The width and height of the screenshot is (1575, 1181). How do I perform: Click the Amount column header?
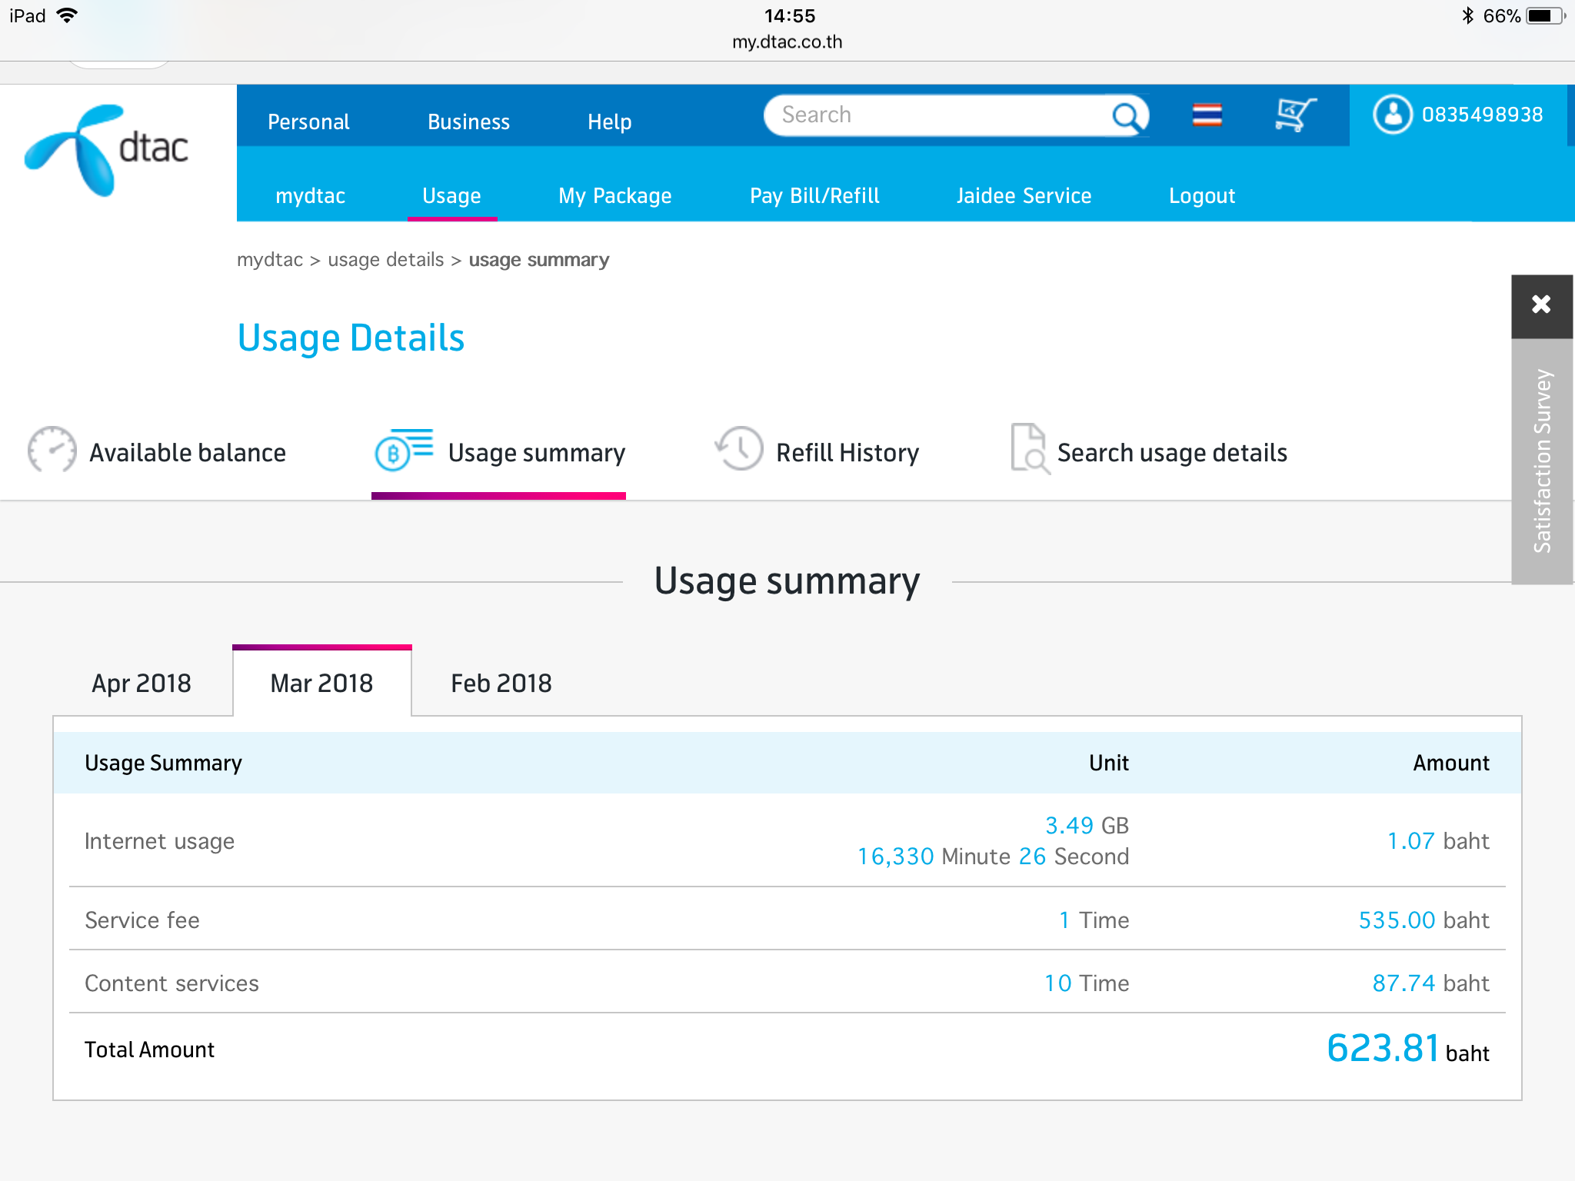pos(1451,763)
